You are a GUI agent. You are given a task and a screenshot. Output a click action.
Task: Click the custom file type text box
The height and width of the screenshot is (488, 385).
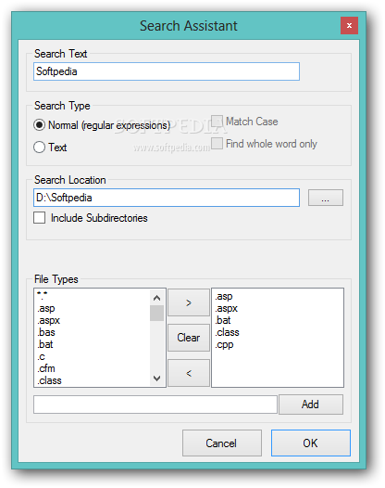click(155, 405)
